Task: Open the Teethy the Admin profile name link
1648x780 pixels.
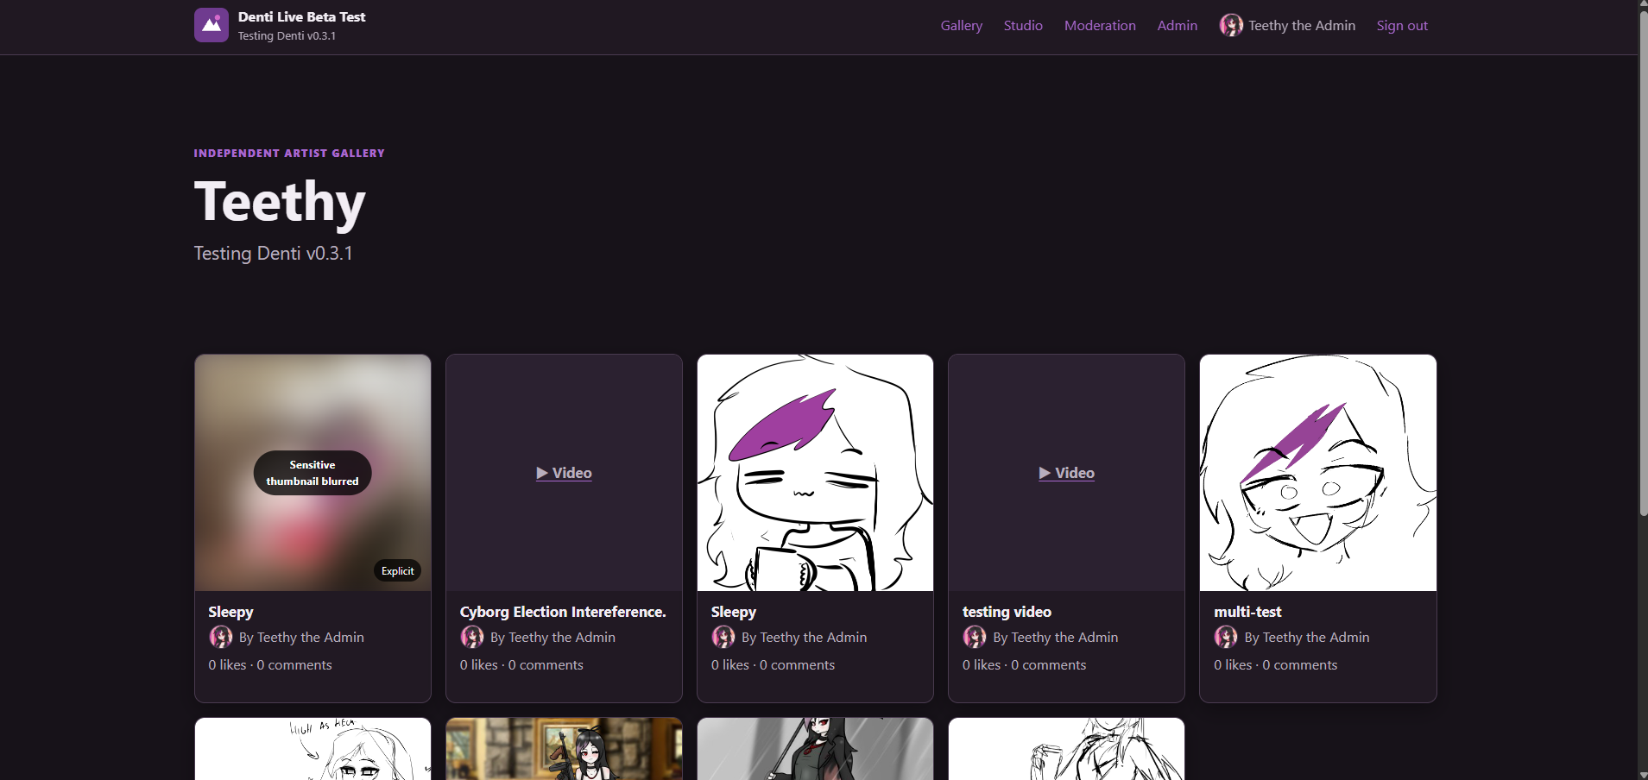Action: point(1302,25)
